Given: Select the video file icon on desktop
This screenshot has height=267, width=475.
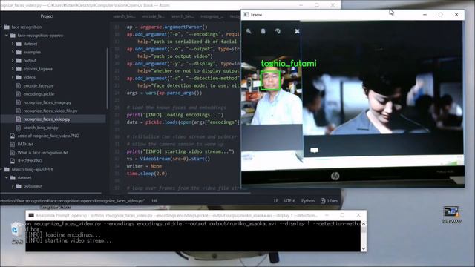Looking at the screenshot, I should (451, 214).
